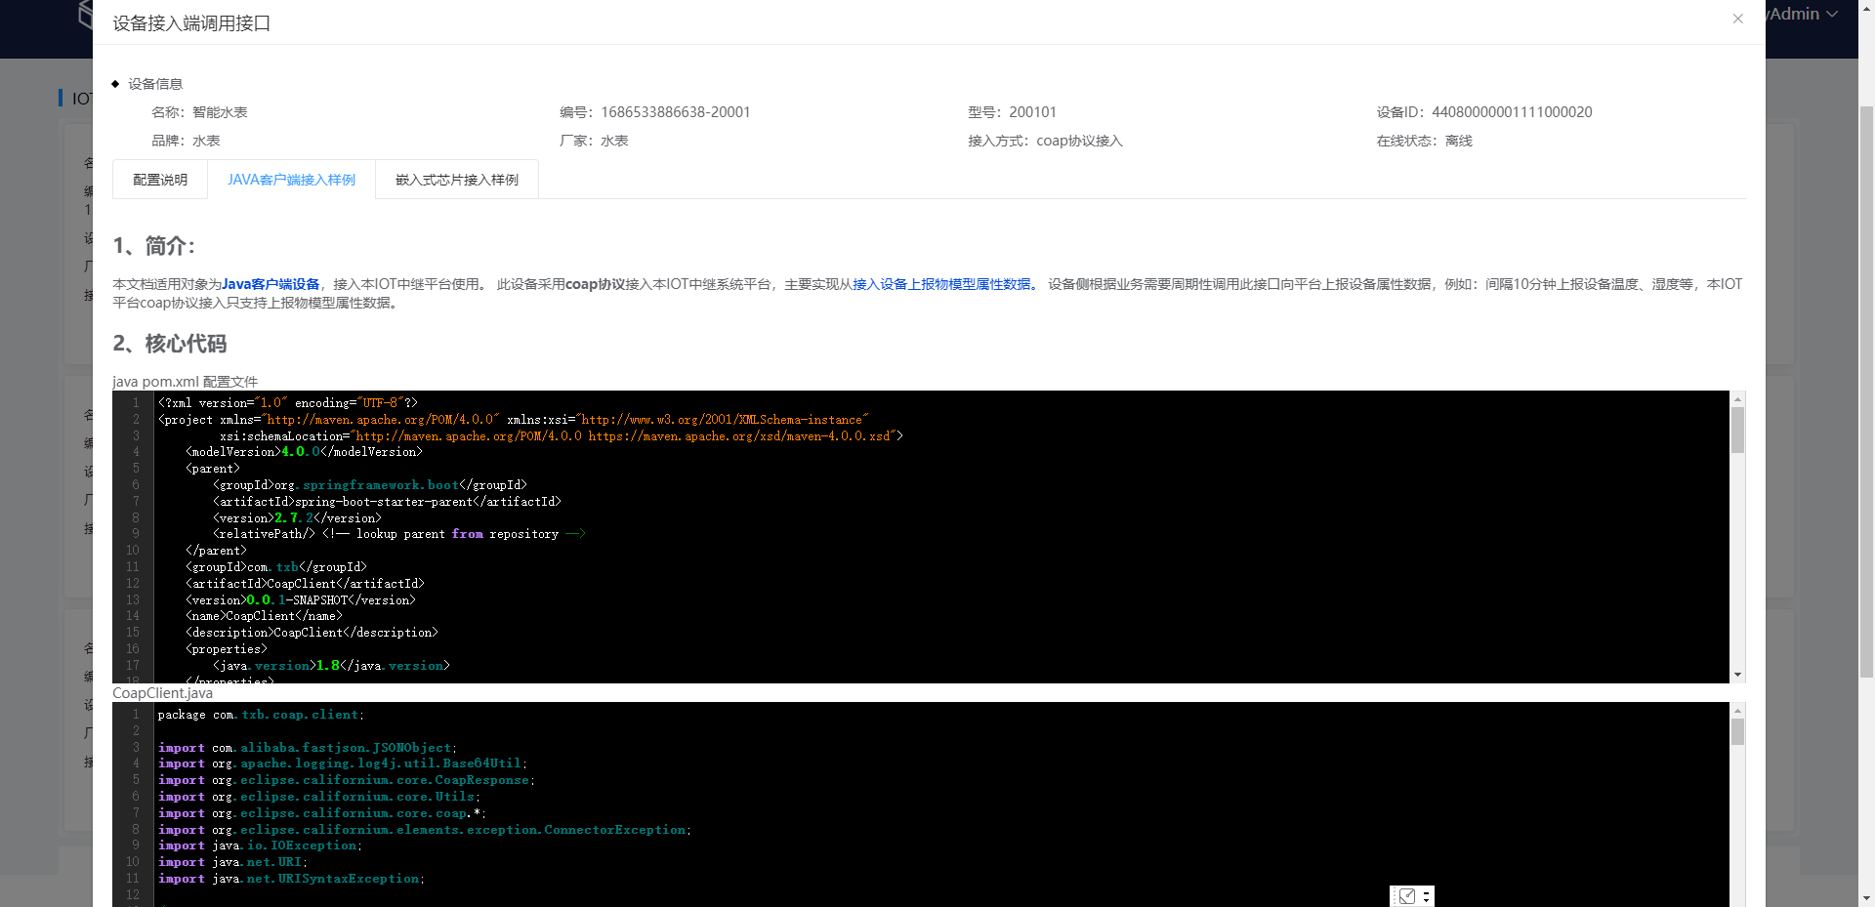
Task: Click the diamond icon beside 设备信息 heading
Action: point(115,84)
